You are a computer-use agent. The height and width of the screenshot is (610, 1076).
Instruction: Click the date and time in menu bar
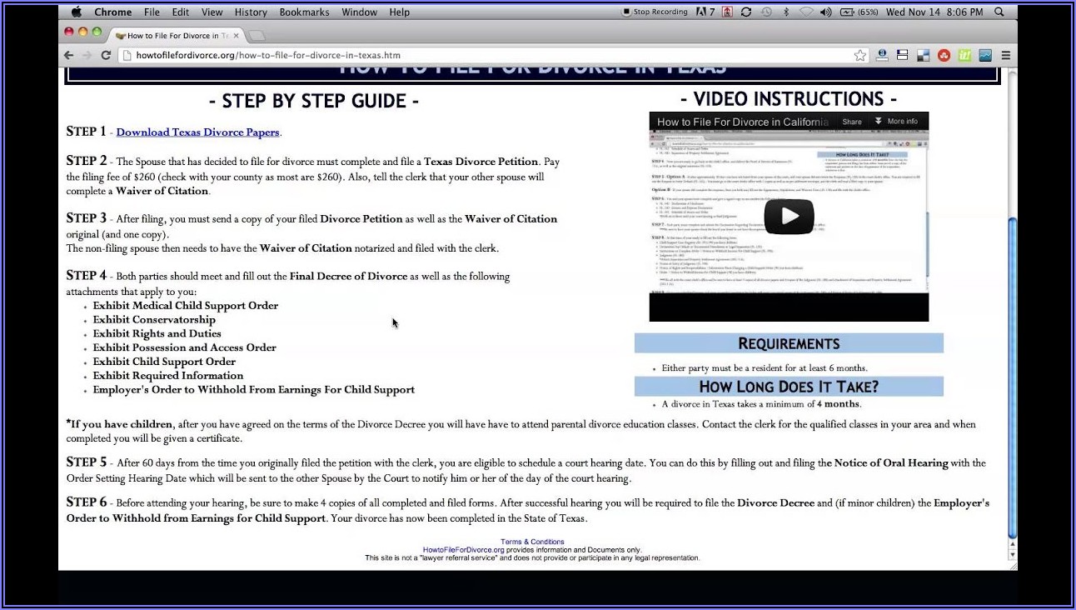(x=934, y=12)
